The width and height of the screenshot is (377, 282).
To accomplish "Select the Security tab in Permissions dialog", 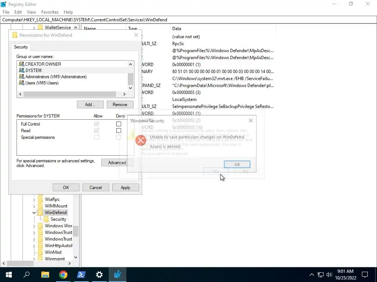I will (x=21, y=47).
